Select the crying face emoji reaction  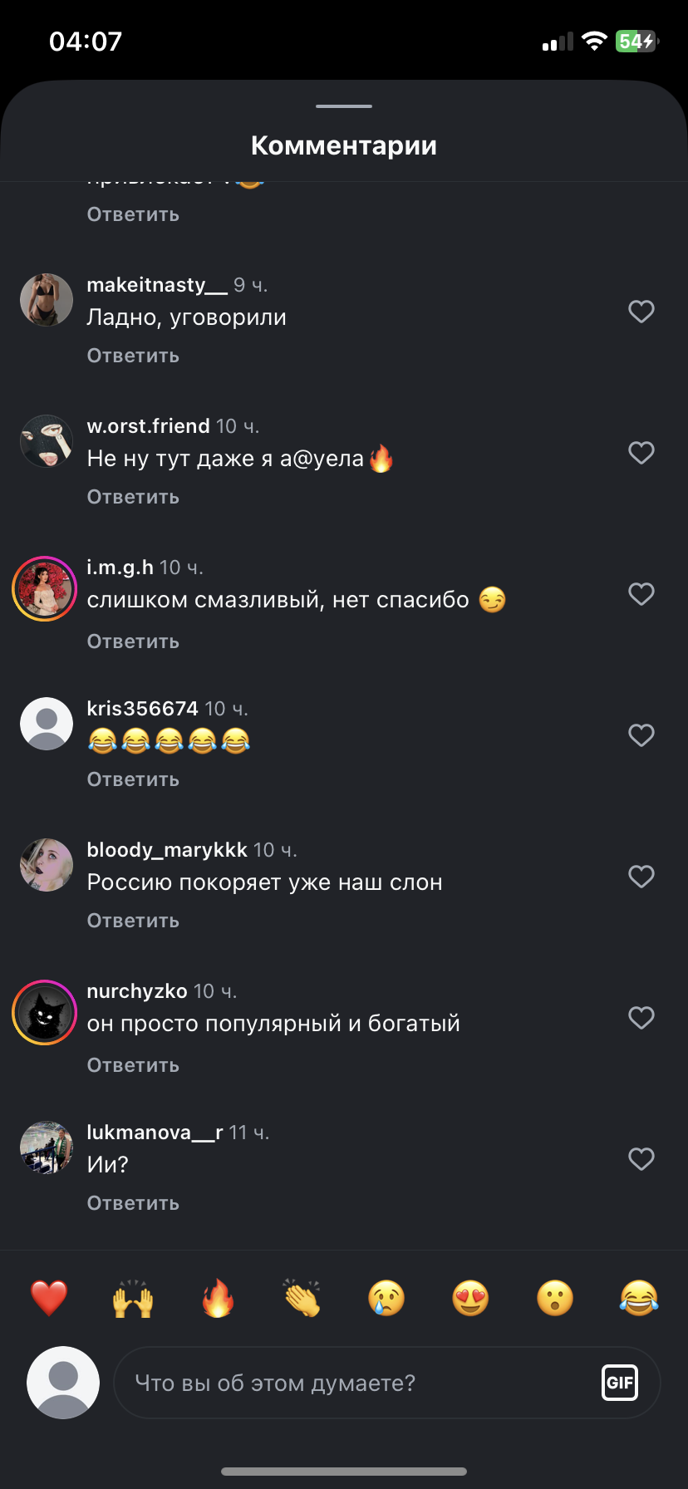point(386,1298)
